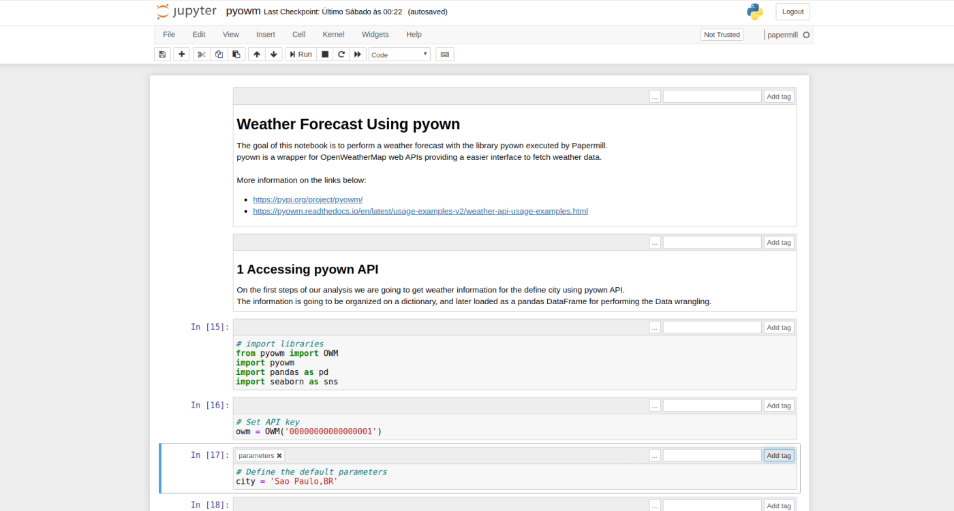Image resolution: width=954 pixels, height=511 pixels.
Task: Click the Not Trusted indicator
Action: point(721,34)
